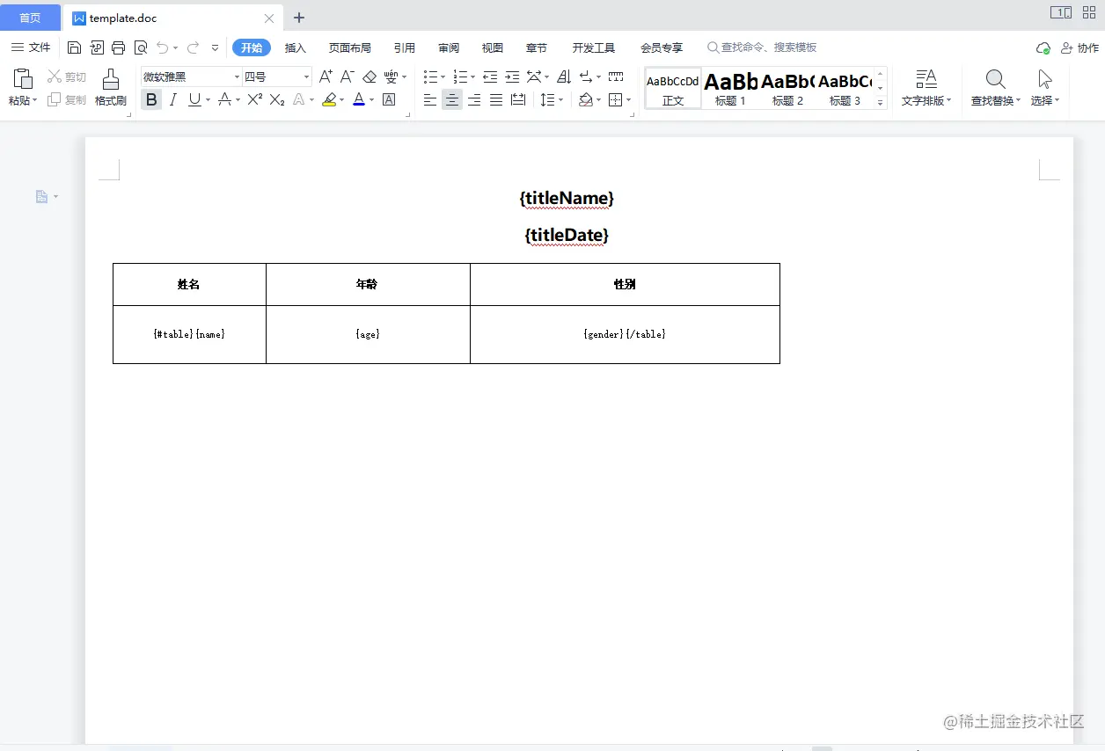
Task: Decrease font size with A- icon
Action: click(x=348, y=77)
